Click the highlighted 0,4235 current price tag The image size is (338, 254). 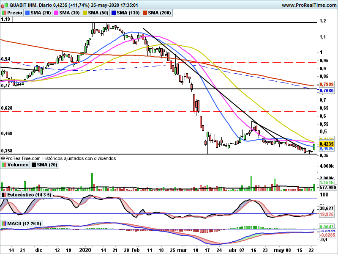[326, 144]
